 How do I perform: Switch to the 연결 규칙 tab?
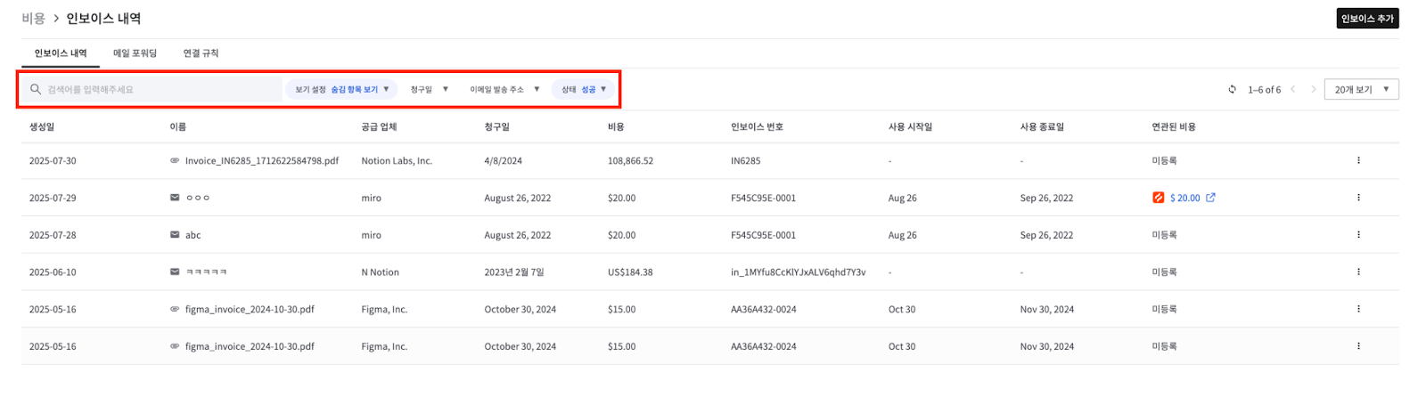pos(201,53)
